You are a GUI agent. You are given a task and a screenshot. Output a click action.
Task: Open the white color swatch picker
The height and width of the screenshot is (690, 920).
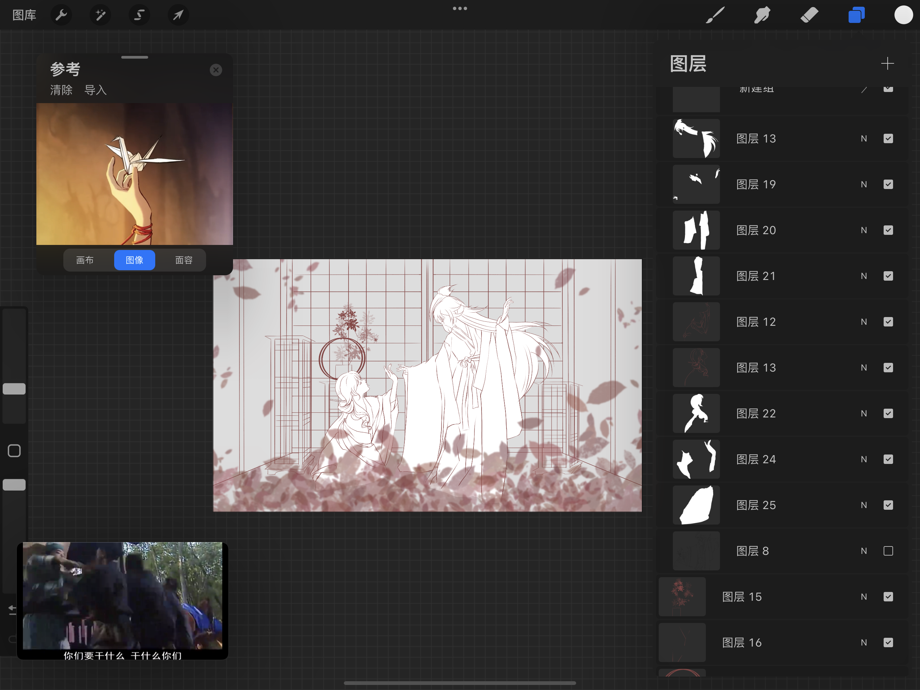903,15
